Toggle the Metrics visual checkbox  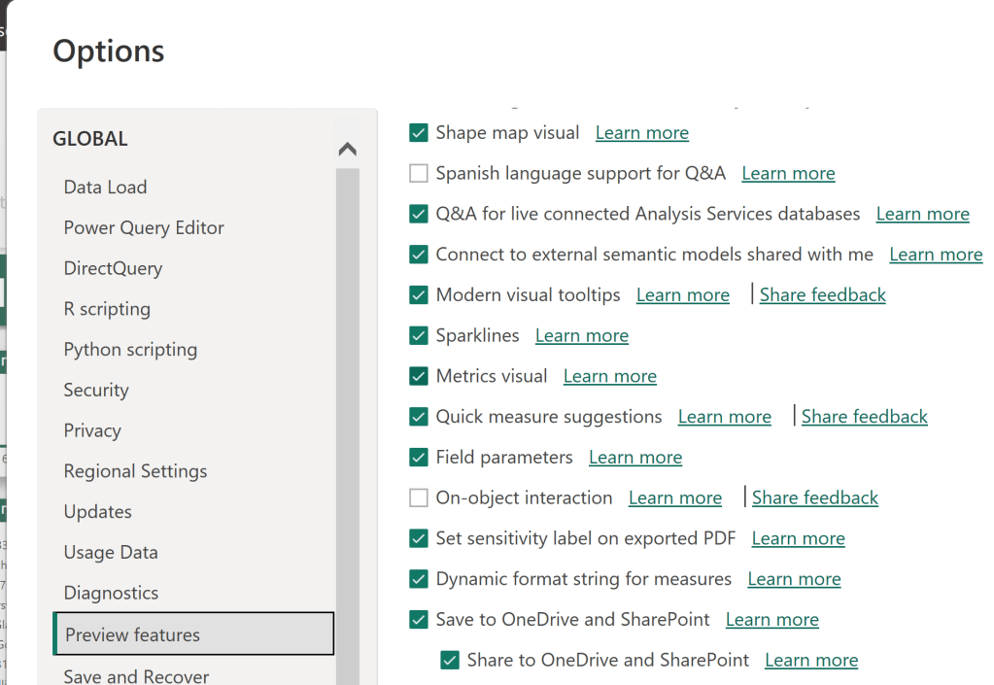pyautogui.click(x=419, y=376)
